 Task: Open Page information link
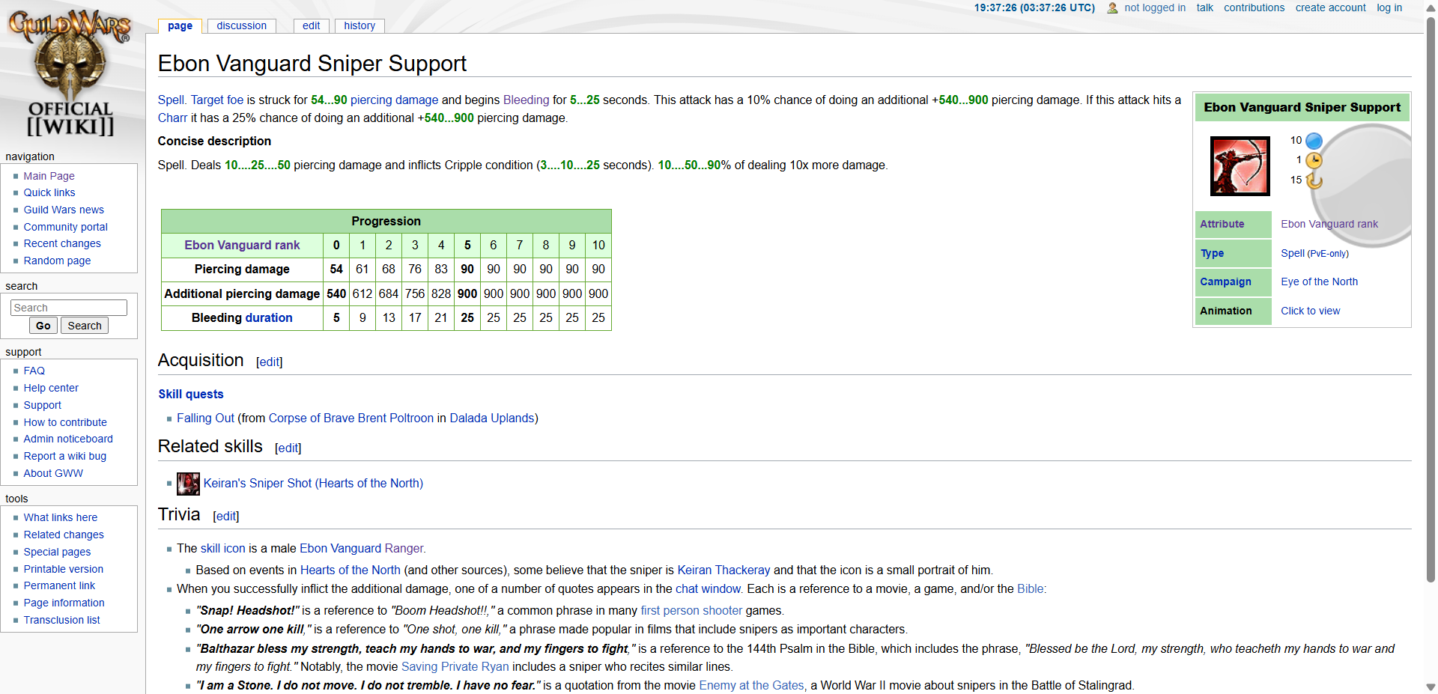coord(64,603)
